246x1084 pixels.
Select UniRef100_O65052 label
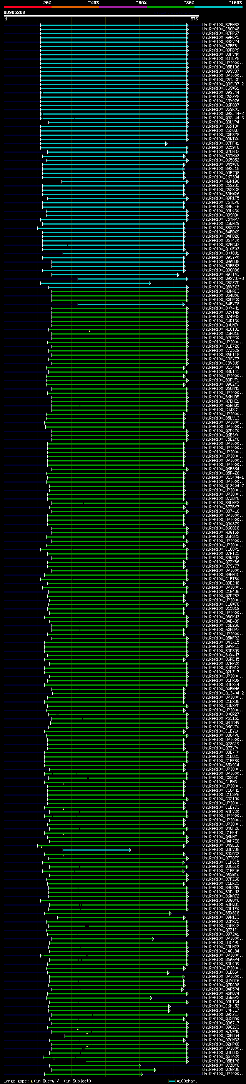221,160
